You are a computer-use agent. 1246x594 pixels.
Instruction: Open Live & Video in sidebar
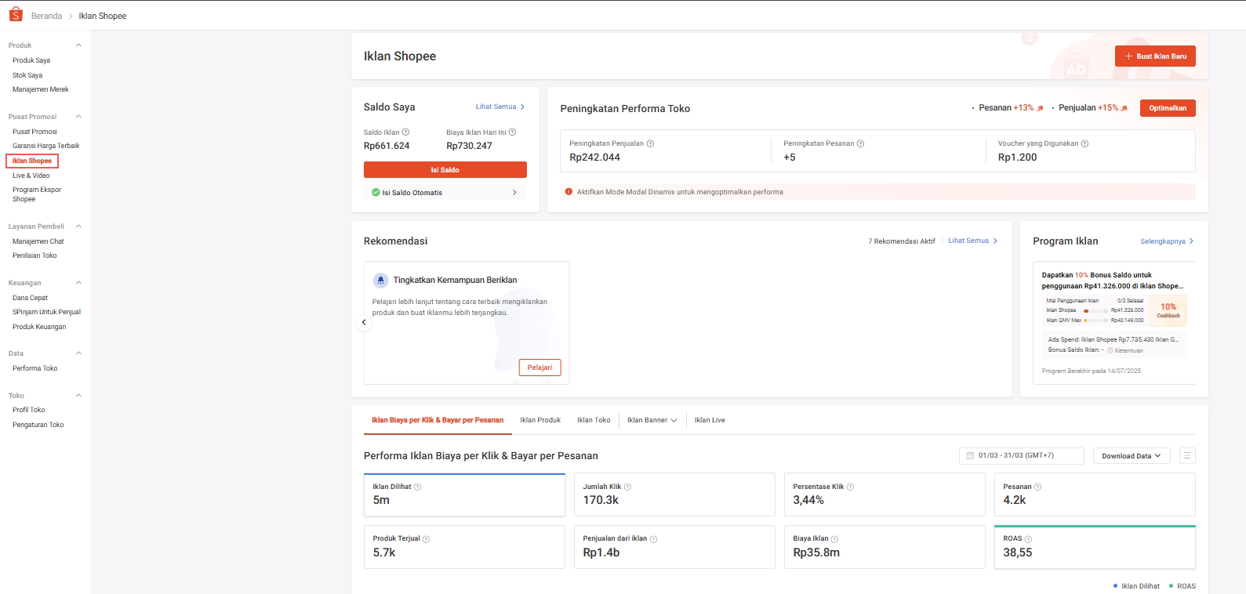click(31, 176)
